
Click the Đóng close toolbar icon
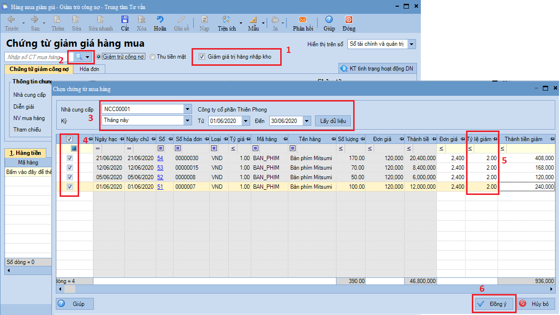[x=348, y=20]
